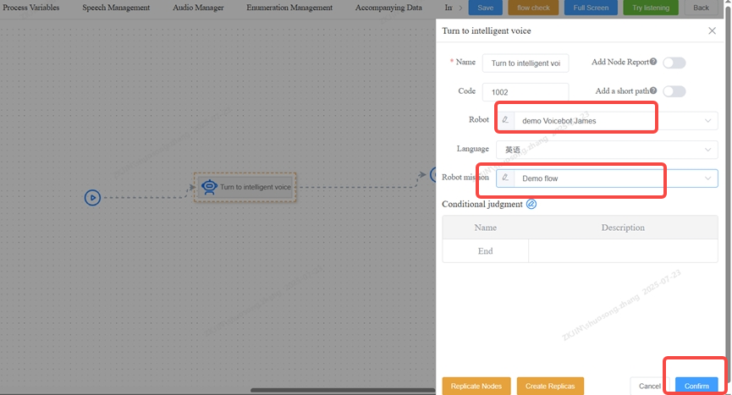The image size is (732, 395).
Task: Enable the Add Node Report toggle
Action: coord(674,63)
